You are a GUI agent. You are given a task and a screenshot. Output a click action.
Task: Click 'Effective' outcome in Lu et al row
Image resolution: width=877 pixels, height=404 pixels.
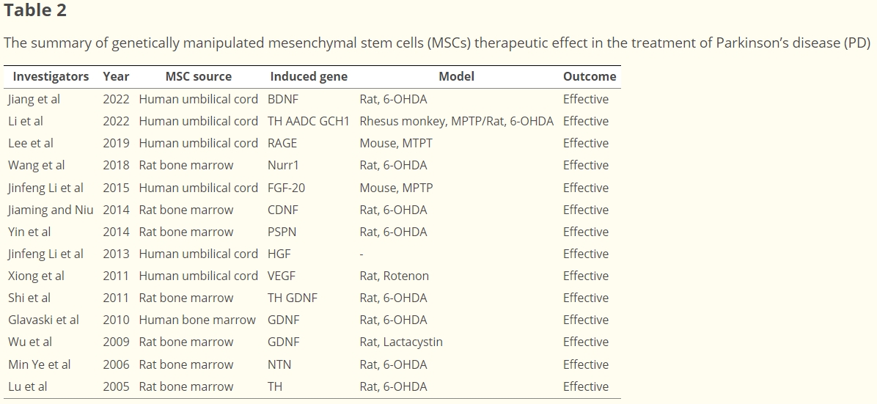click(x=585, y=386)
